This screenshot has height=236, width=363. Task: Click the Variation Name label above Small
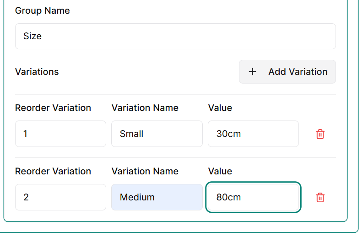[145, 108]
